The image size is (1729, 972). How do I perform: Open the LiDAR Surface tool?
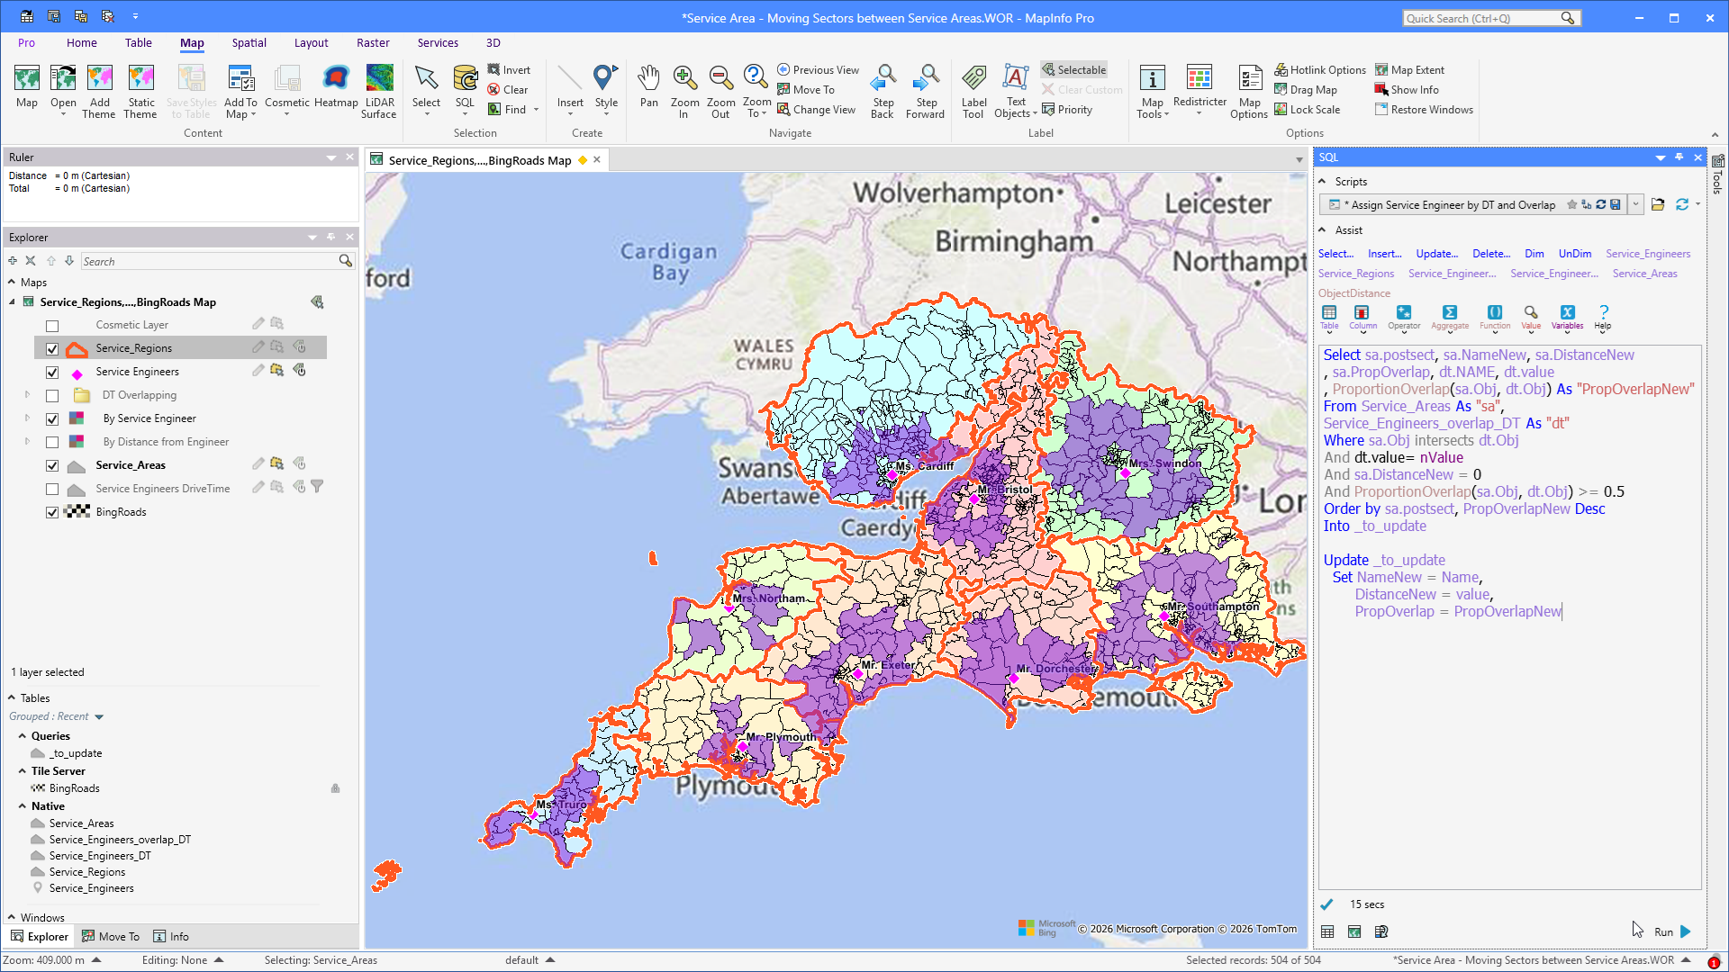coord(379,91)
